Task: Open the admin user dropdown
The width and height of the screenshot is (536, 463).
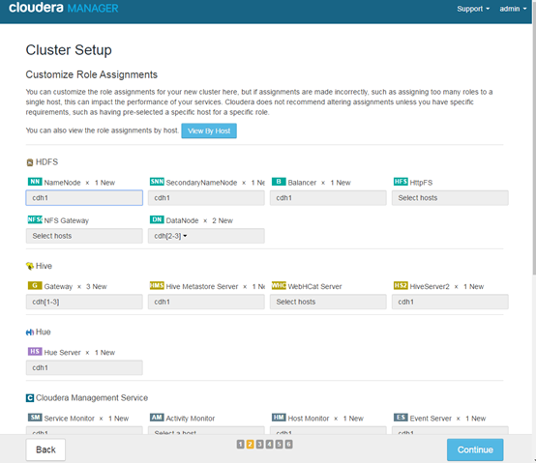Action: coord(513,9)
